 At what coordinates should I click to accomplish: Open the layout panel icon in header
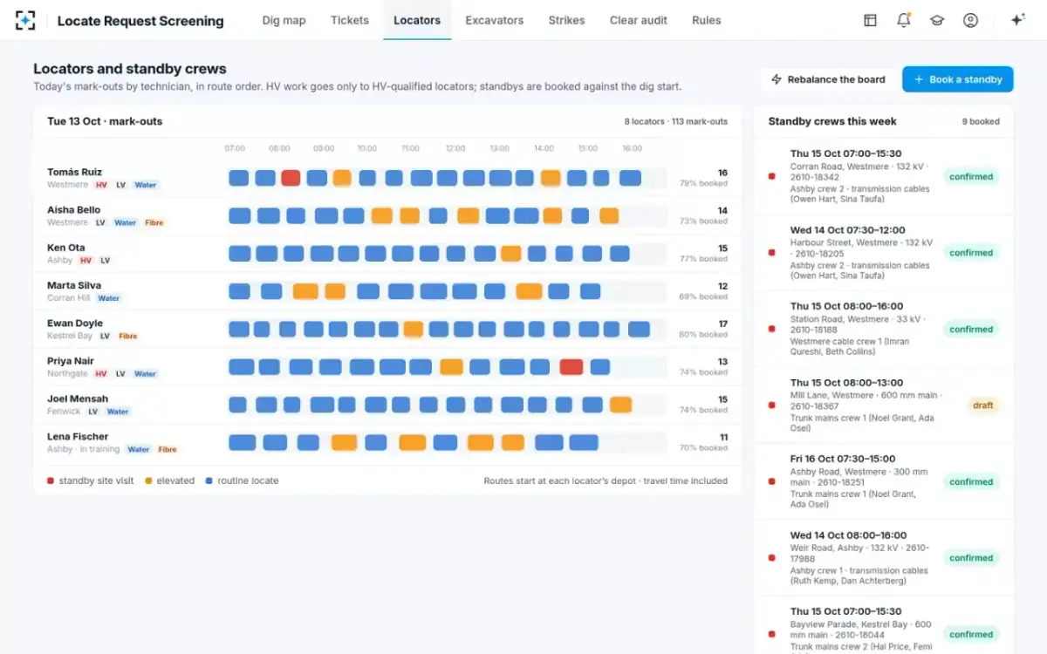(x=870, y=20)
